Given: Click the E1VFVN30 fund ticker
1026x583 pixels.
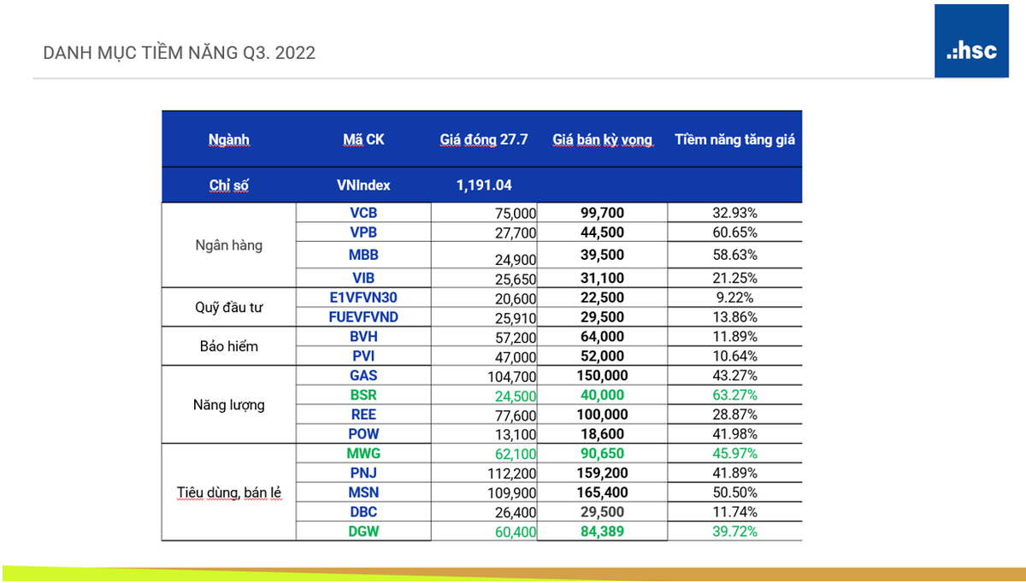Looking at the screenshot, I should 363,297.
